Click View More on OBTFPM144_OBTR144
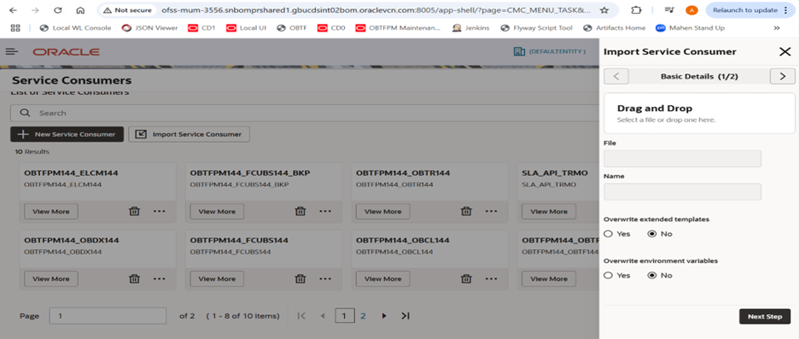Image resolution: width=799 pixels, height=339 pixels. pyautogui.click(x=383, y=212)
